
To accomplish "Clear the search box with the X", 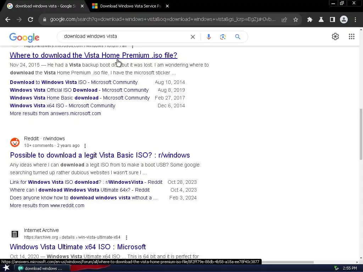I will pos(192,37).
